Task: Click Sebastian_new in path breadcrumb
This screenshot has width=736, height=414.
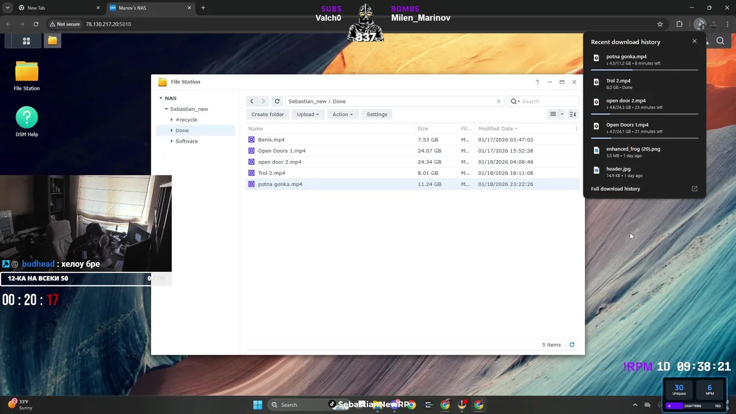Action: (307, 101)
